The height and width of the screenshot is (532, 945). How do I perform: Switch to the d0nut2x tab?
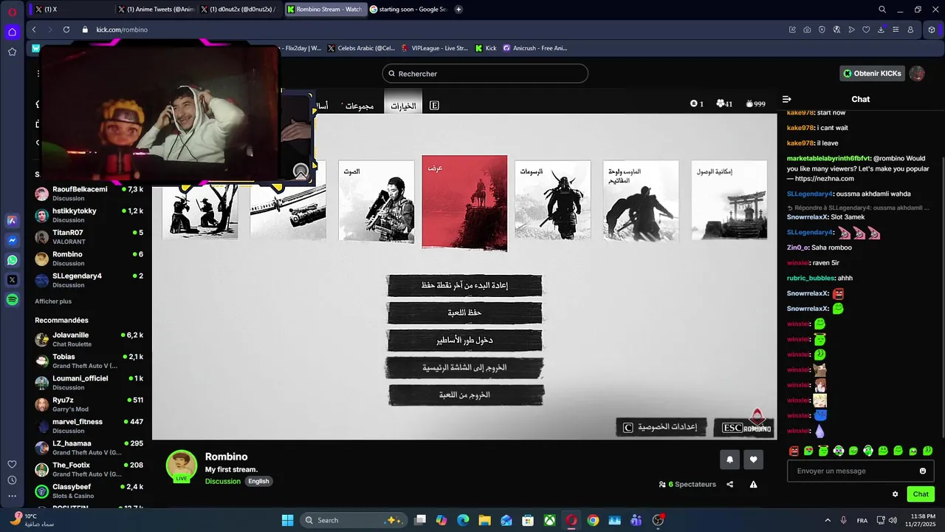[240, 10]
